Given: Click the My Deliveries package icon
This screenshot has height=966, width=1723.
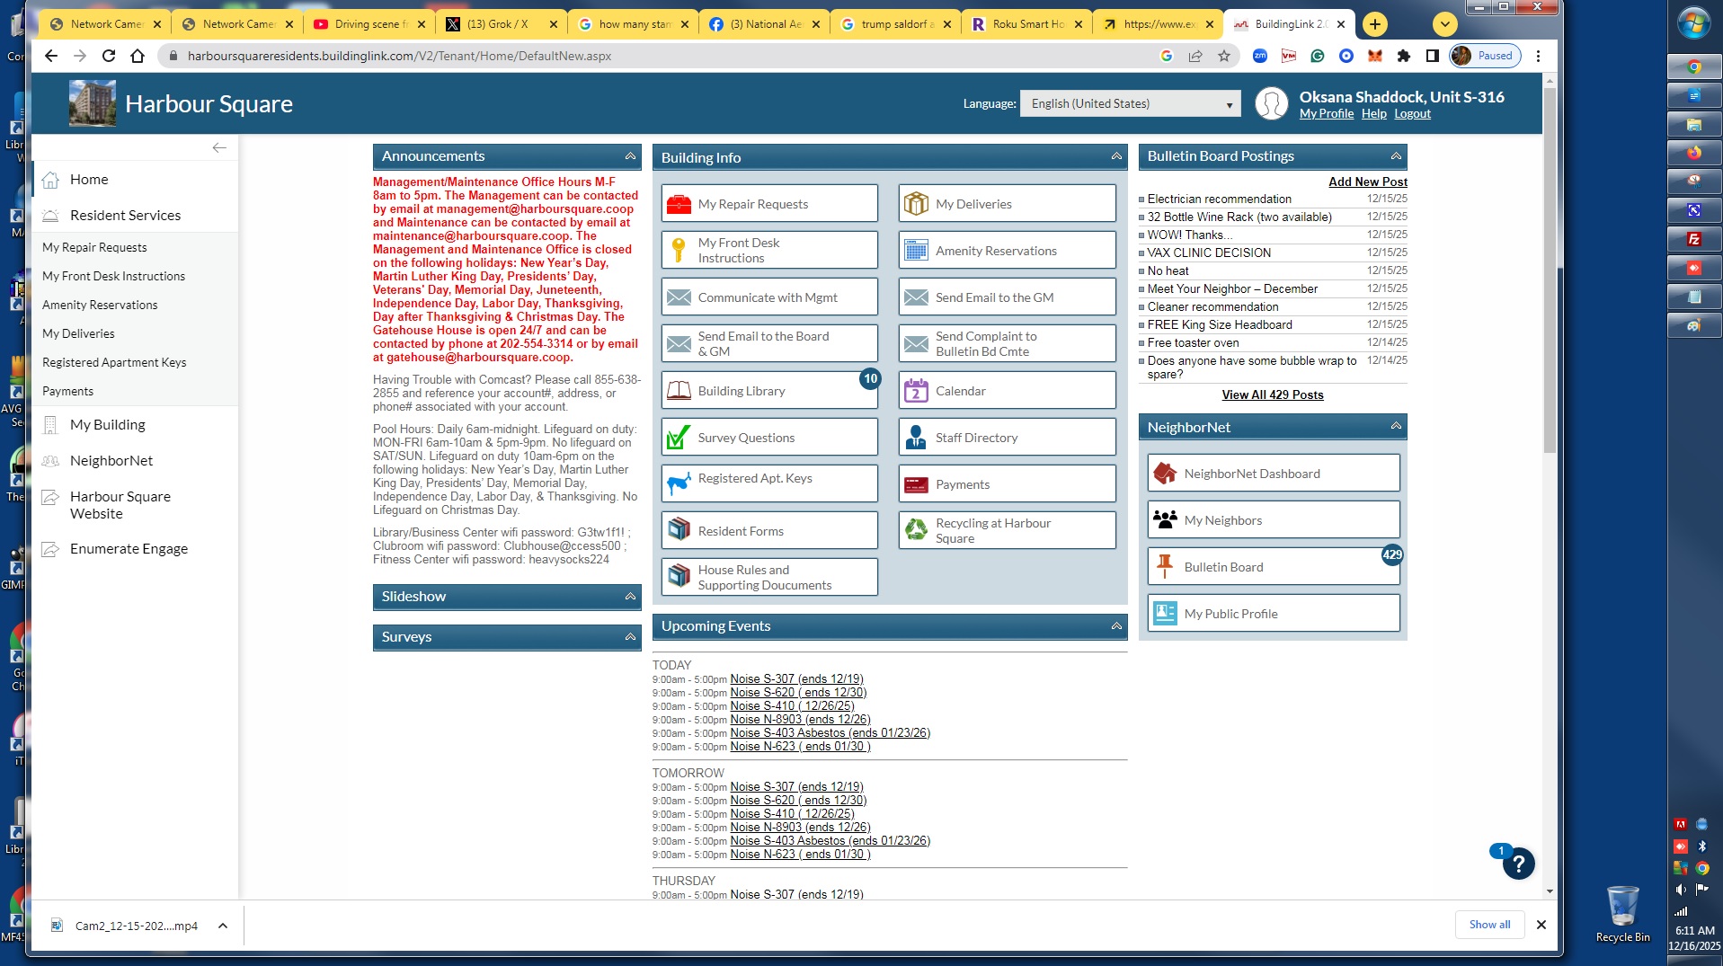Looking at the screenshot, I should pos(916,204).
